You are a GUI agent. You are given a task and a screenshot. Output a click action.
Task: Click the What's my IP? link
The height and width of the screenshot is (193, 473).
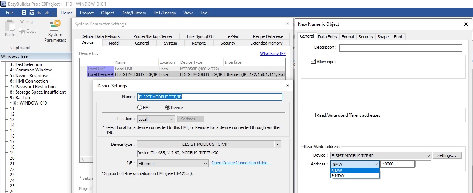tap(273, 53)
